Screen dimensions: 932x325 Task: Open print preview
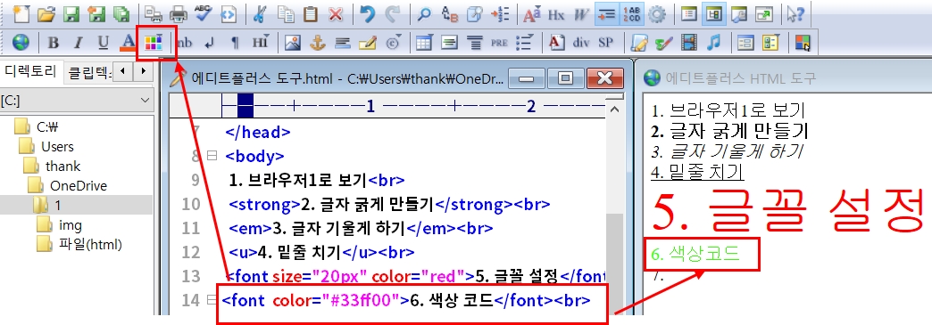tap(154, 14)
